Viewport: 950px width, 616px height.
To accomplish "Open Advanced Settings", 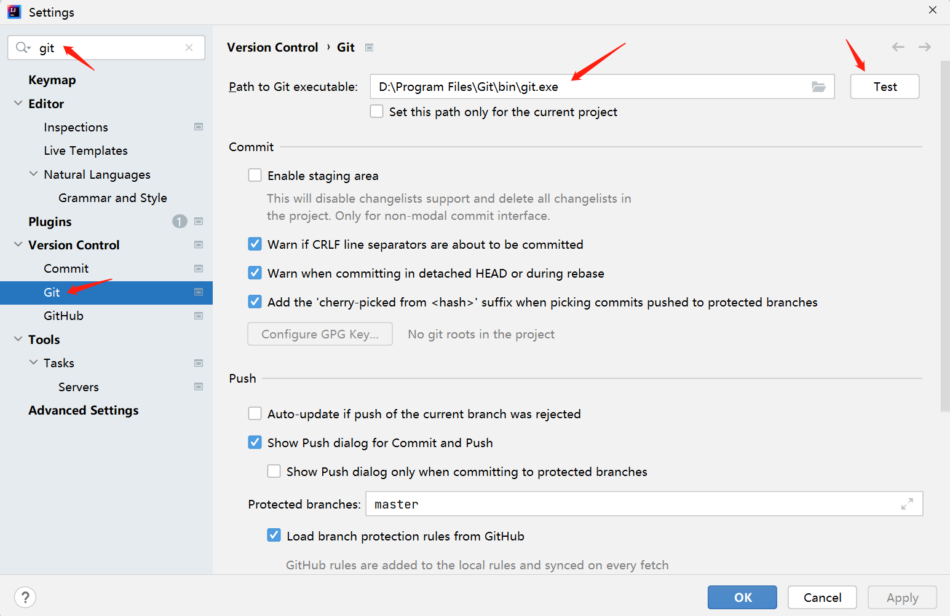I will tap(83, 410).
